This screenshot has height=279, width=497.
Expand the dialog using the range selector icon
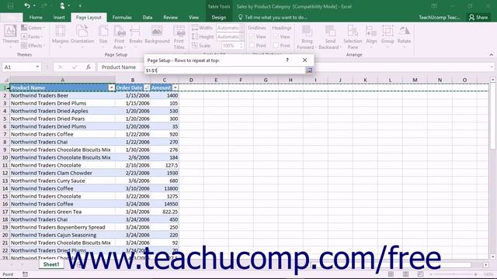[309, 71]
